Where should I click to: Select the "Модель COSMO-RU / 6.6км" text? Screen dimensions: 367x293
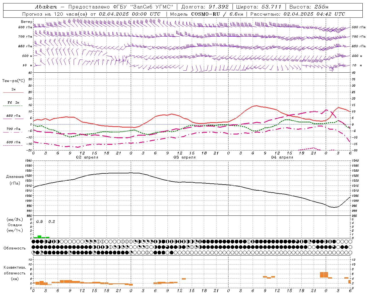(x=207, y=14)
